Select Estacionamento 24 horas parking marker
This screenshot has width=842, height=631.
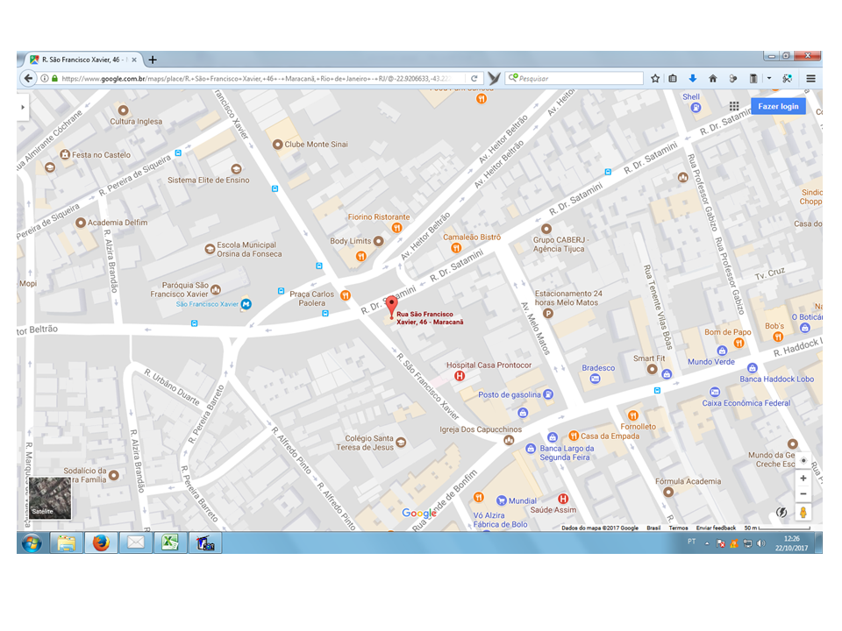pos(547,314)
